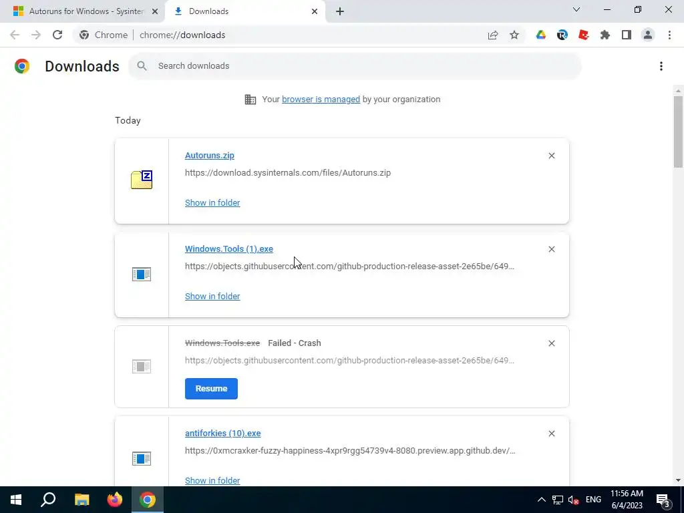Image resolution: width=684 pixels, height=513 pixels.
Task: Remove Windows.Tools (1).exe from the list
Action: (x=552, y=249)
